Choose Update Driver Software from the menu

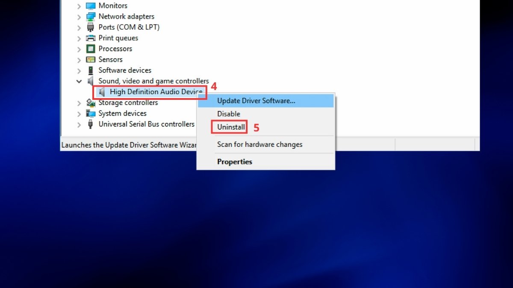tap(256, 101)
